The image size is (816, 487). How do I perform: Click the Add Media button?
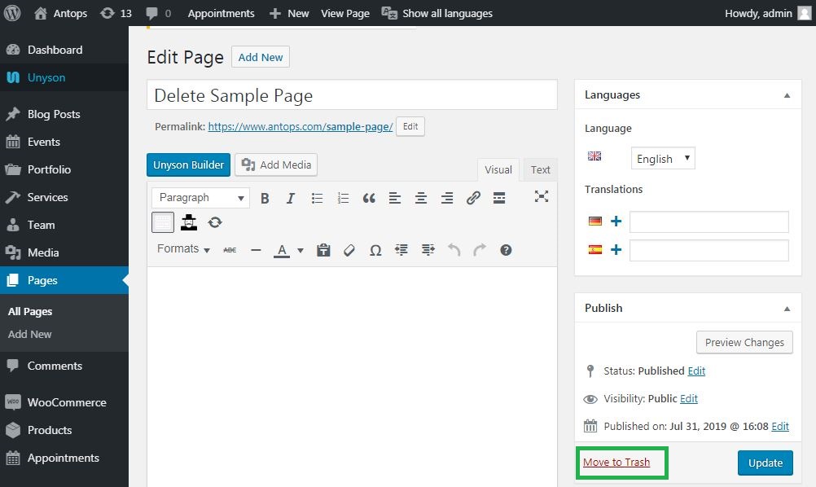[276, 165]
